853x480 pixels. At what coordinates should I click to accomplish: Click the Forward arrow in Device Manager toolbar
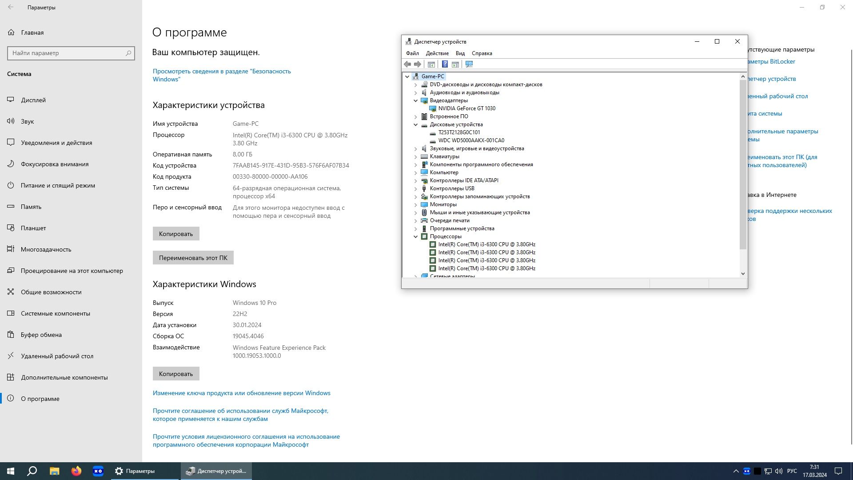click(418, 64)
